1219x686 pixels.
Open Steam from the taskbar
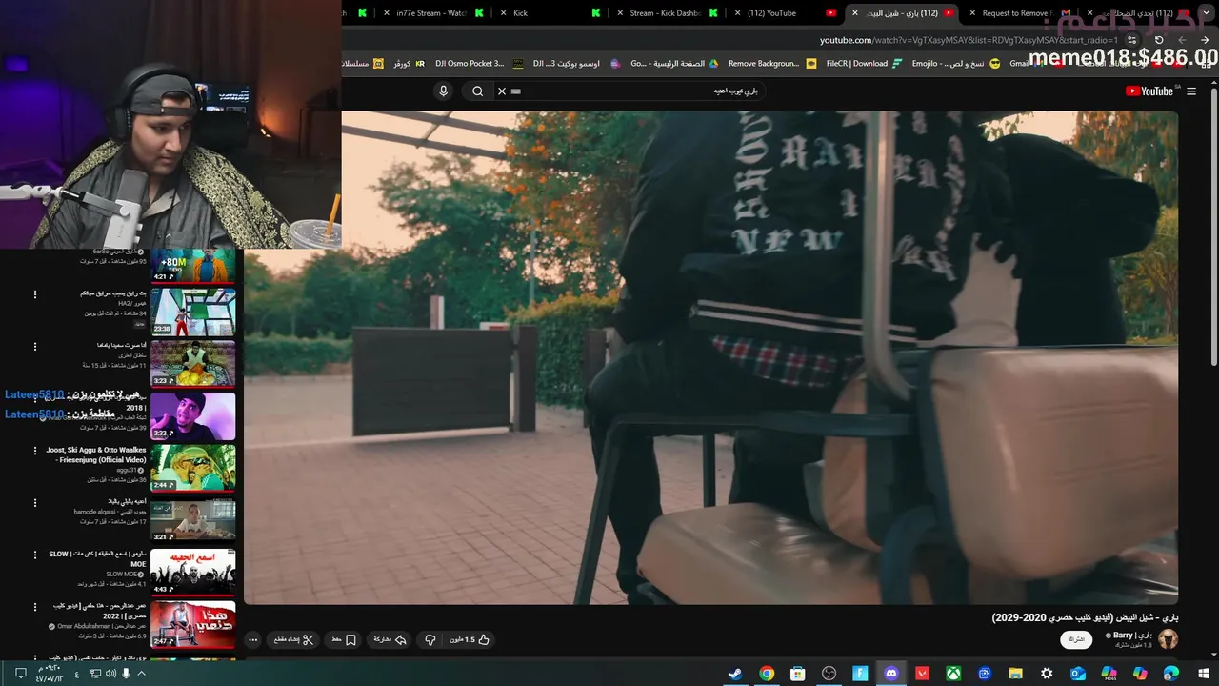[x=735, y=674]
